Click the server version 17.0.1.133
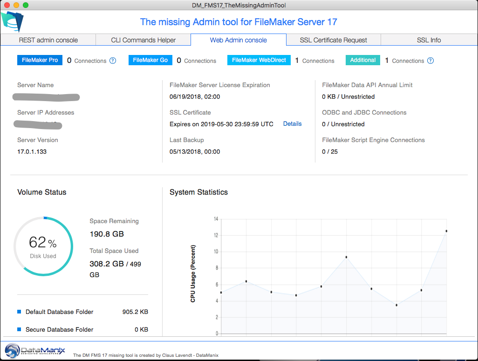This screenshot has height=361, width=478. coord(32,151)
